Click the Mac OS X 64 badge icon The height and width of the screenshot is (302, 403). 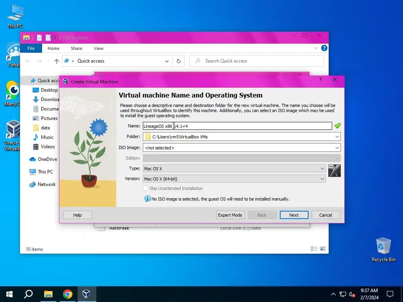click(x=335, y=171)
